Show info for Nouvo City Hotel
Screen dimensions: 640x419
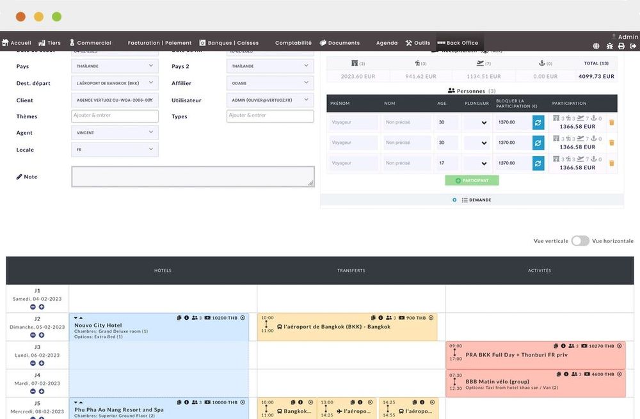click(x=186, y=318)
